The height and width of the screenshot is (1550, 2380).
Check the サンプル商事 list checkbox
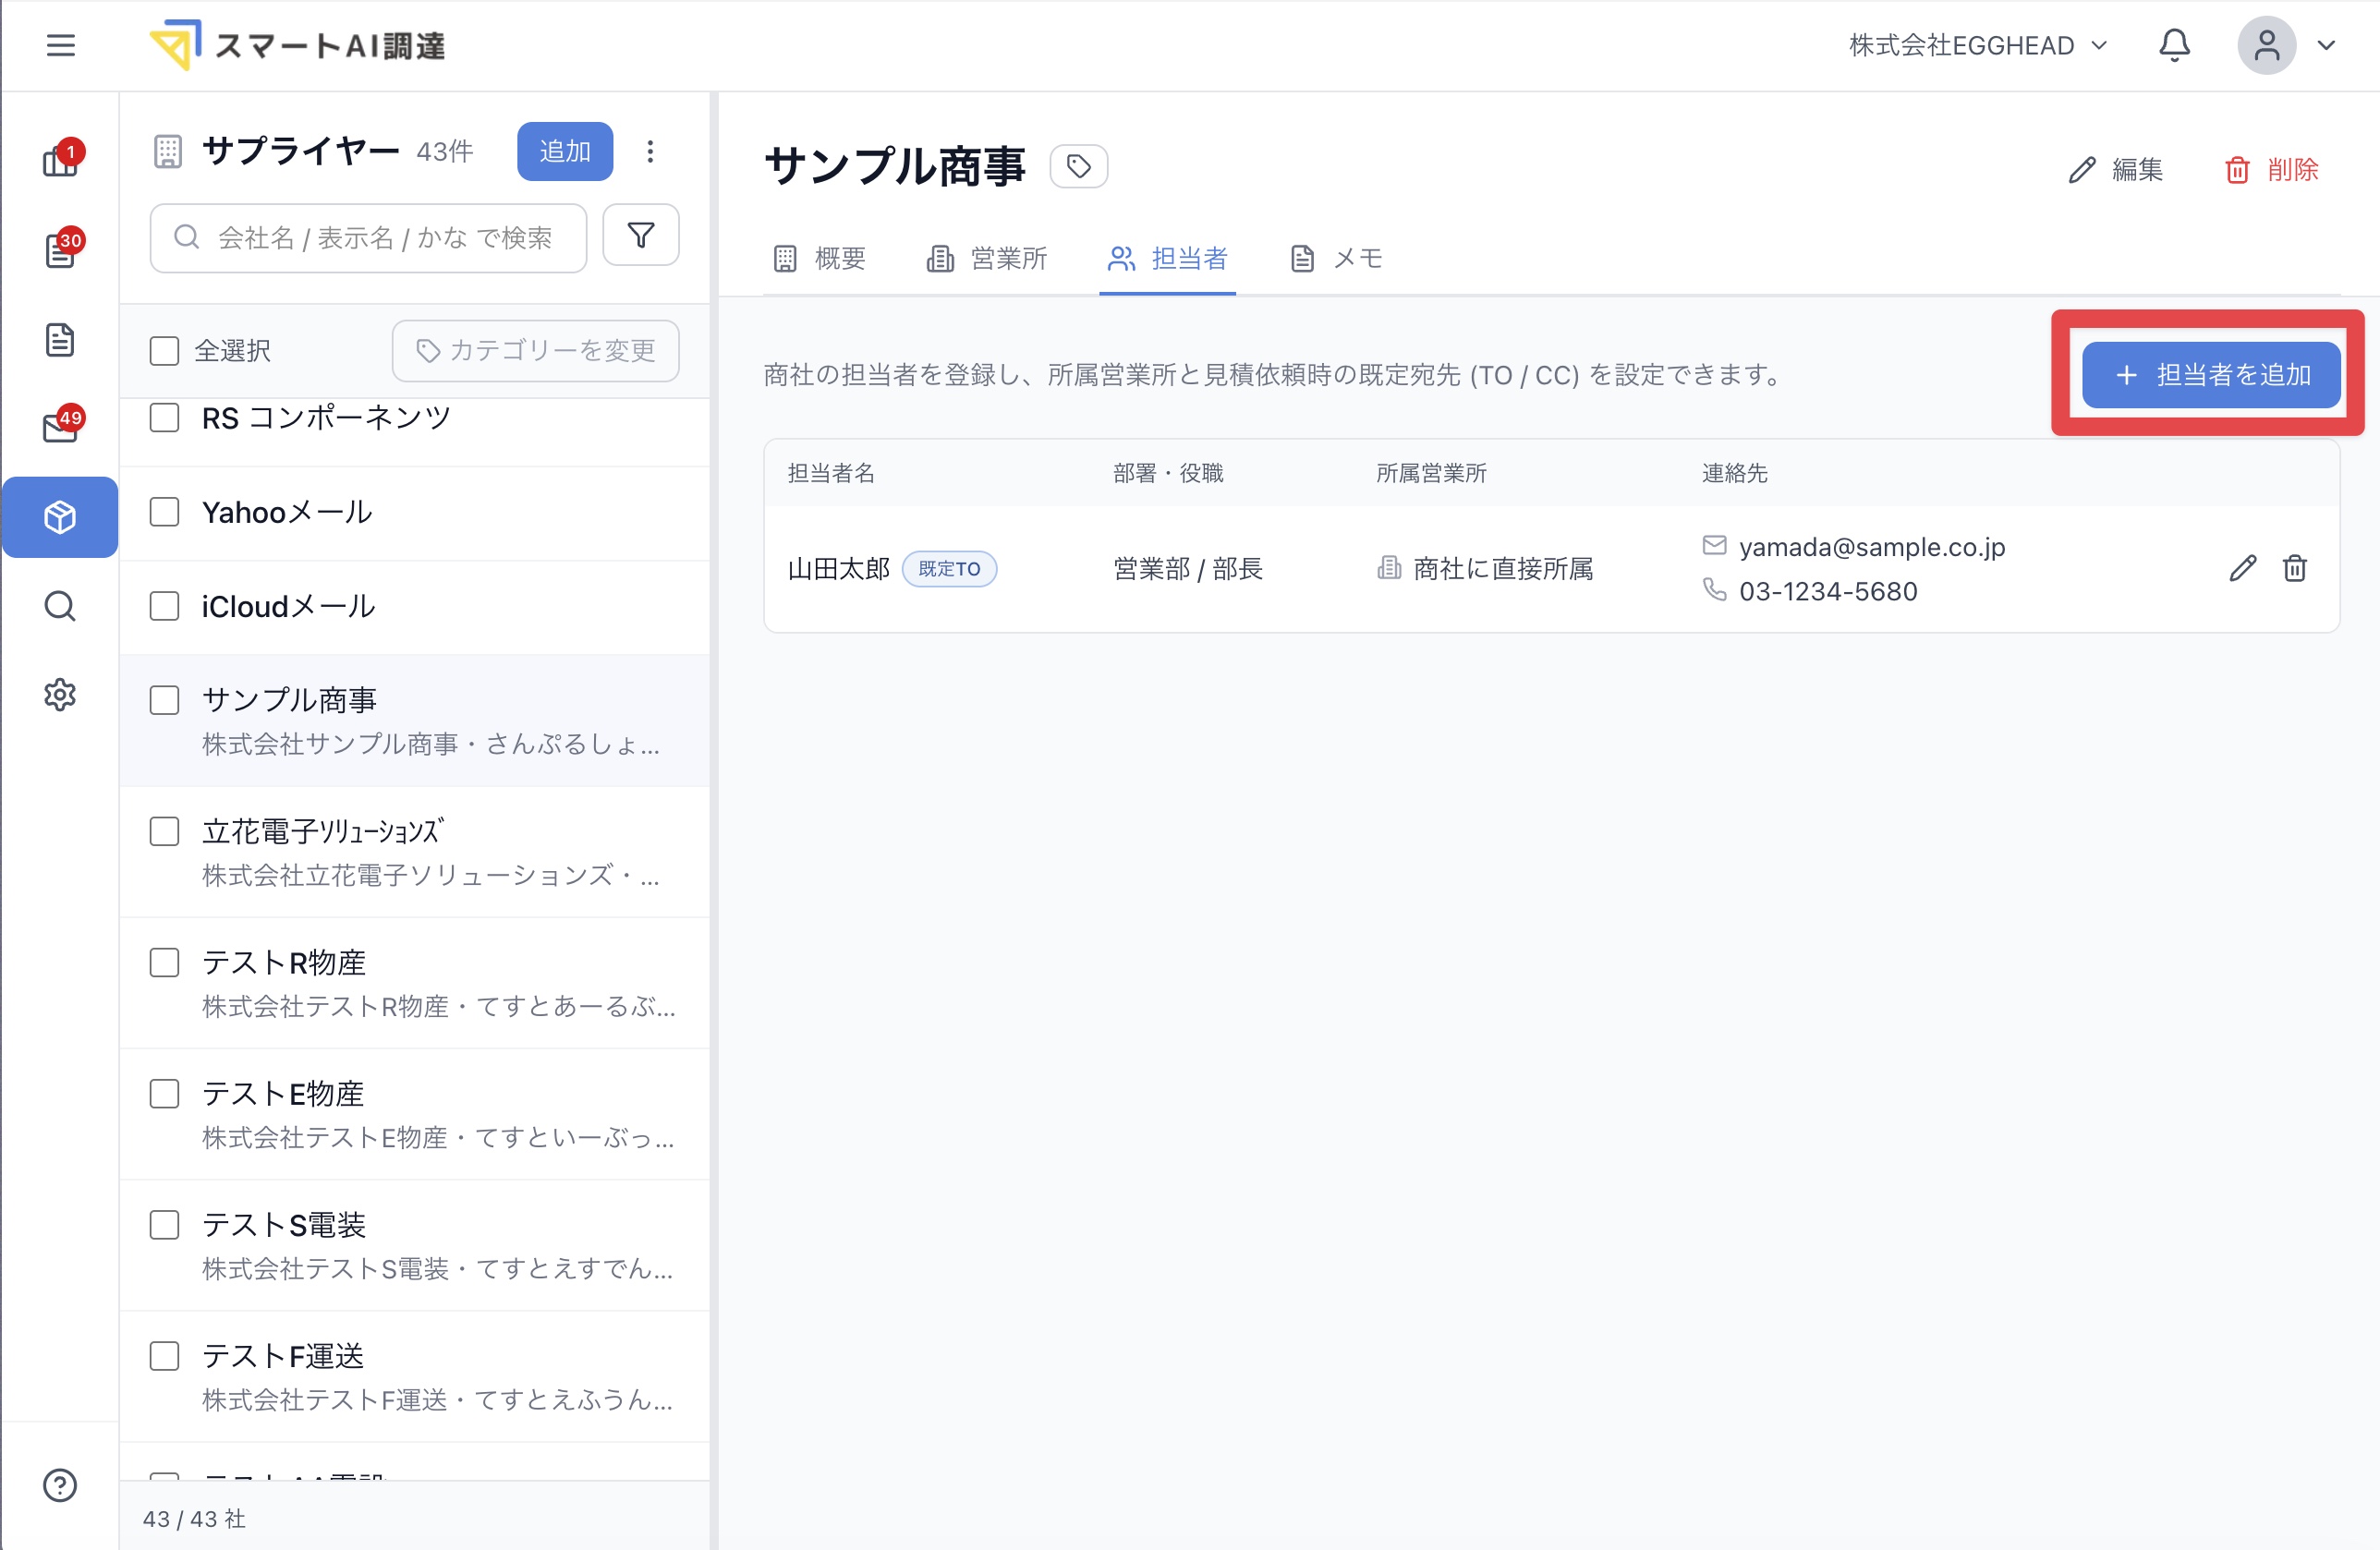164,700
